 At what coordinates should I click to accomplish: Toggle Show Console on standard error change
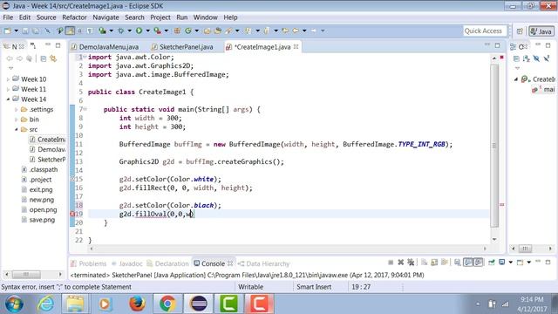click(x=479, y=263)
